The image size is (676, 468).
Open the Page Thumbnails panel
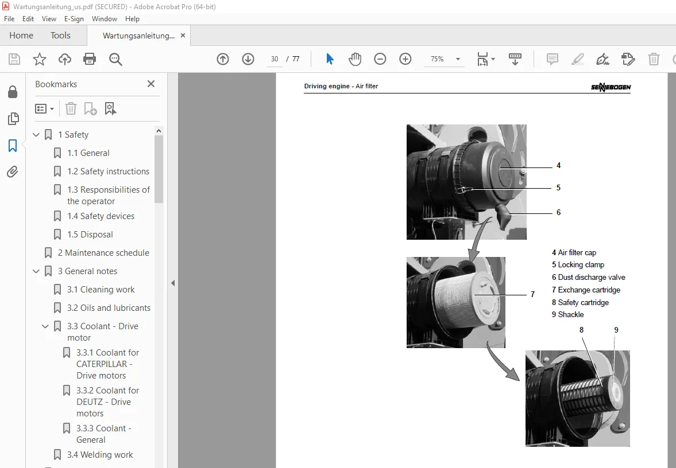(13, 118)
